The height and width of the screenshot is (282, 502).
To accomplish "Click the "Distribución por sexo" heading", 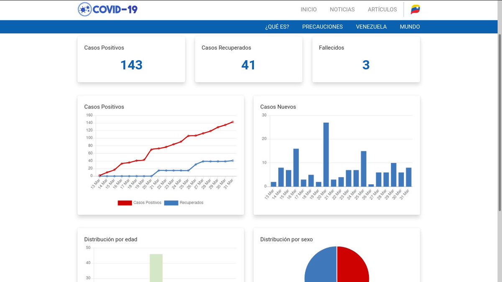I will 287,239.
